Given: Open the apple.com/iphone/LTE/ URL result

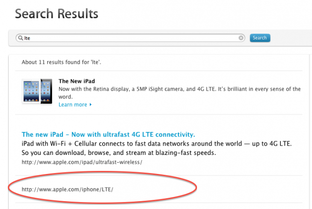Looking at the screenshot, I should pyautogui.click(x=67, y=189).
